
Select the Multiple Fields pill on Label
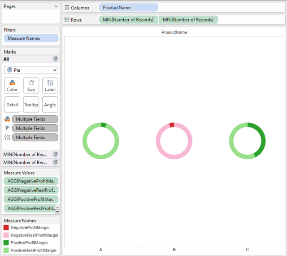[x=35, y=138]
